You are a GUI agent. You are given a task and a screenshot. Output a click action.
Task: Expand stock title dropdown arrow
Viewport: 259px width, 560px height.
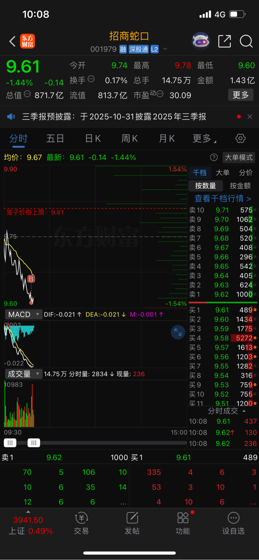pyautogui.click(x=165, y=49)
